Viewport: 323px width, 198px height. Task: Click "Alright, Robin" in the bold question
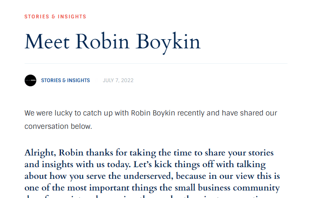tap(50, 153)
